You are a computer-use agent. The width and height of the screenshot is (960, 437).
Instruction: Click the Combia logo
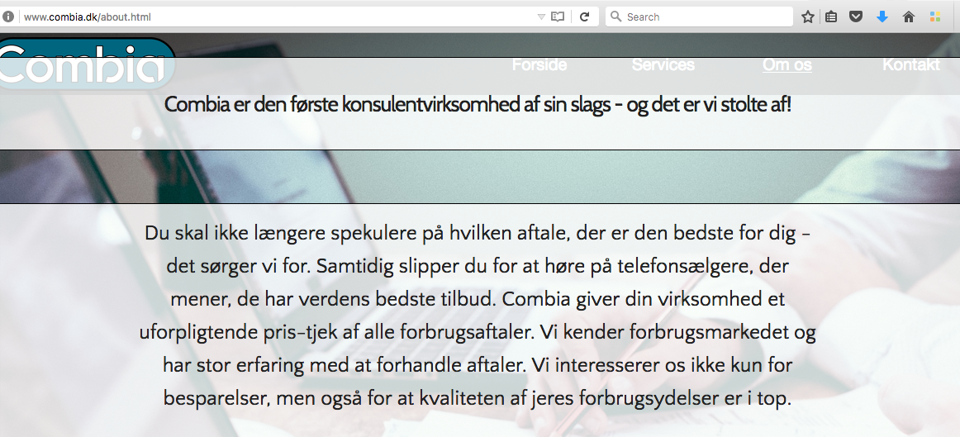click(x=83, y=64)
